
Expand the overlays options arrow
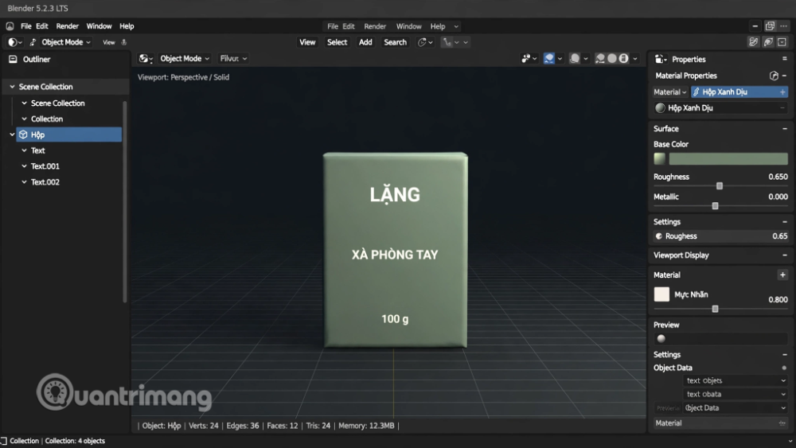[x=586, y=59]
